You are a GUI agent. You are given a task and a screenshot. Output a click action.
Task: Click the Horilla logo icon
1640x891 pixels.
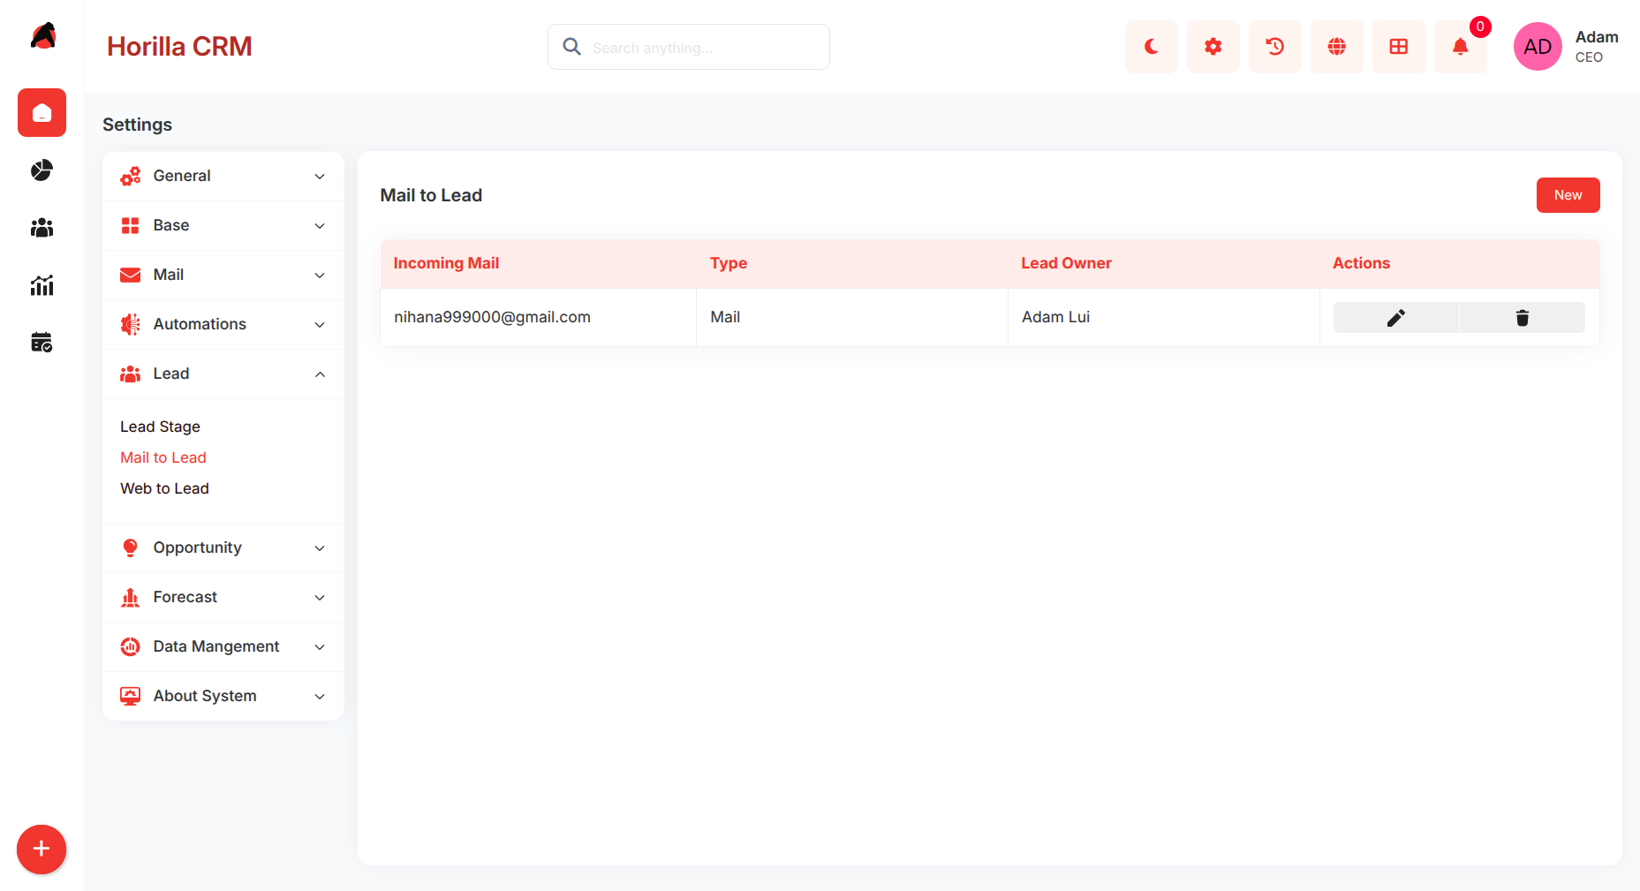(43, 35)
